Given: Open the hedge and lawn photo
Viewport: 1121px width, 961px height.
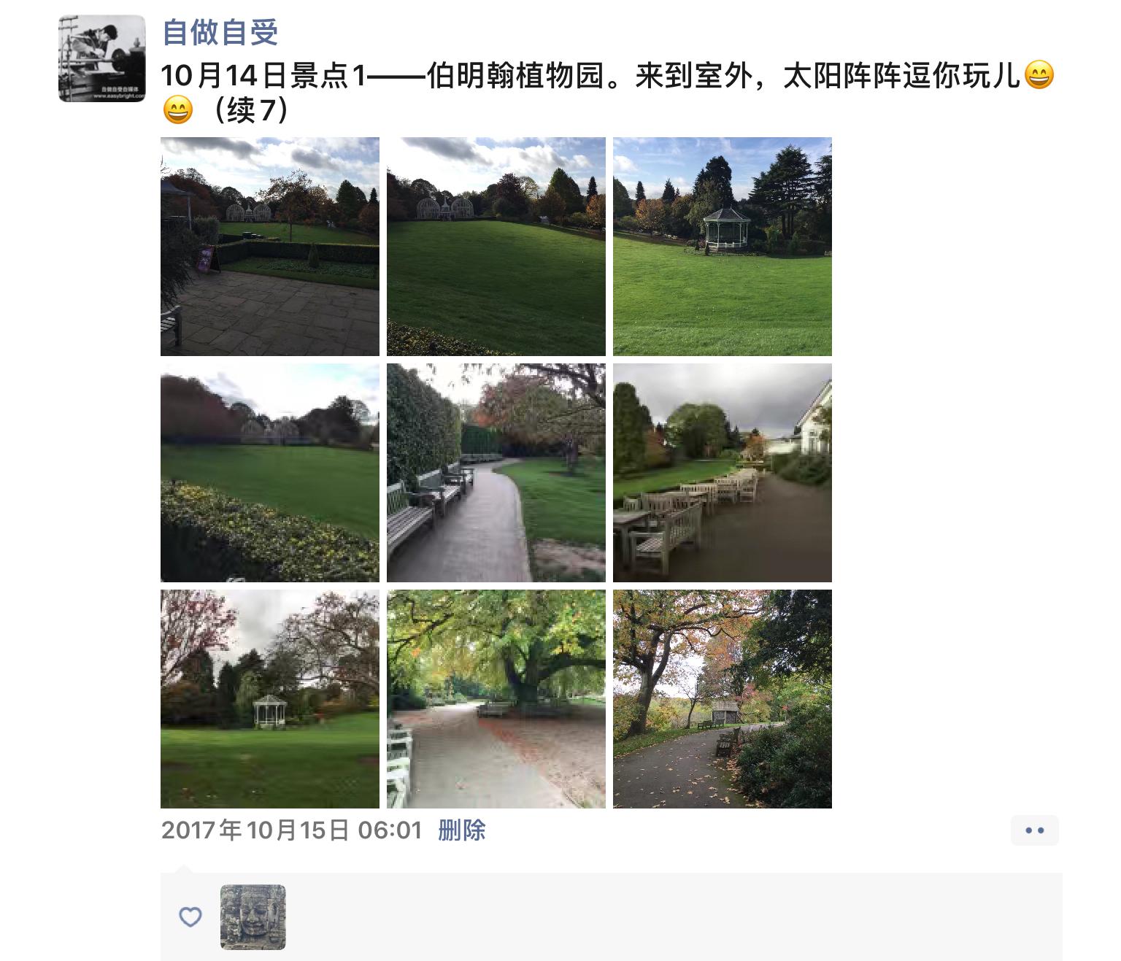Looking at the screenshot, I should click(270, 473).
